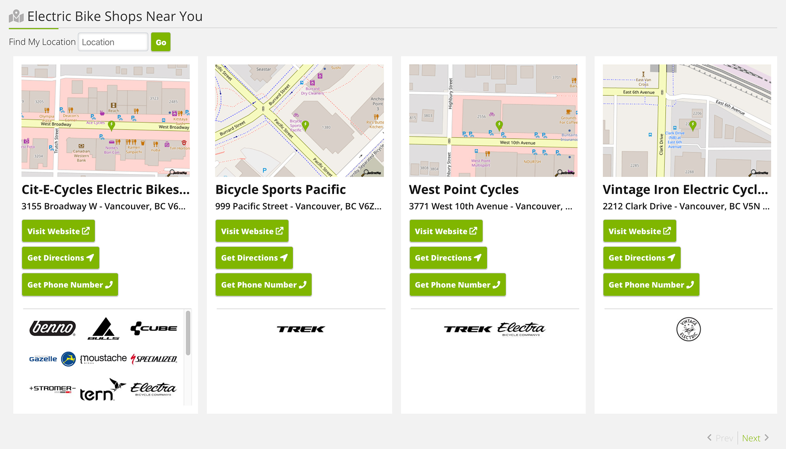Click the Stromer brand logo
The height and width of the screenshot is (449, 786).
(52, 389)
